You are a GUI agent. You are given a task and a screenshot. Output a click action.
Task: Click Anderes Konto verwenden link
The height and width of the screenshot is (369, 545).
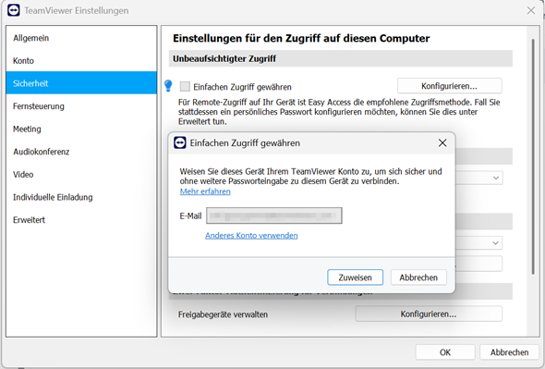[x=251, y=235]
